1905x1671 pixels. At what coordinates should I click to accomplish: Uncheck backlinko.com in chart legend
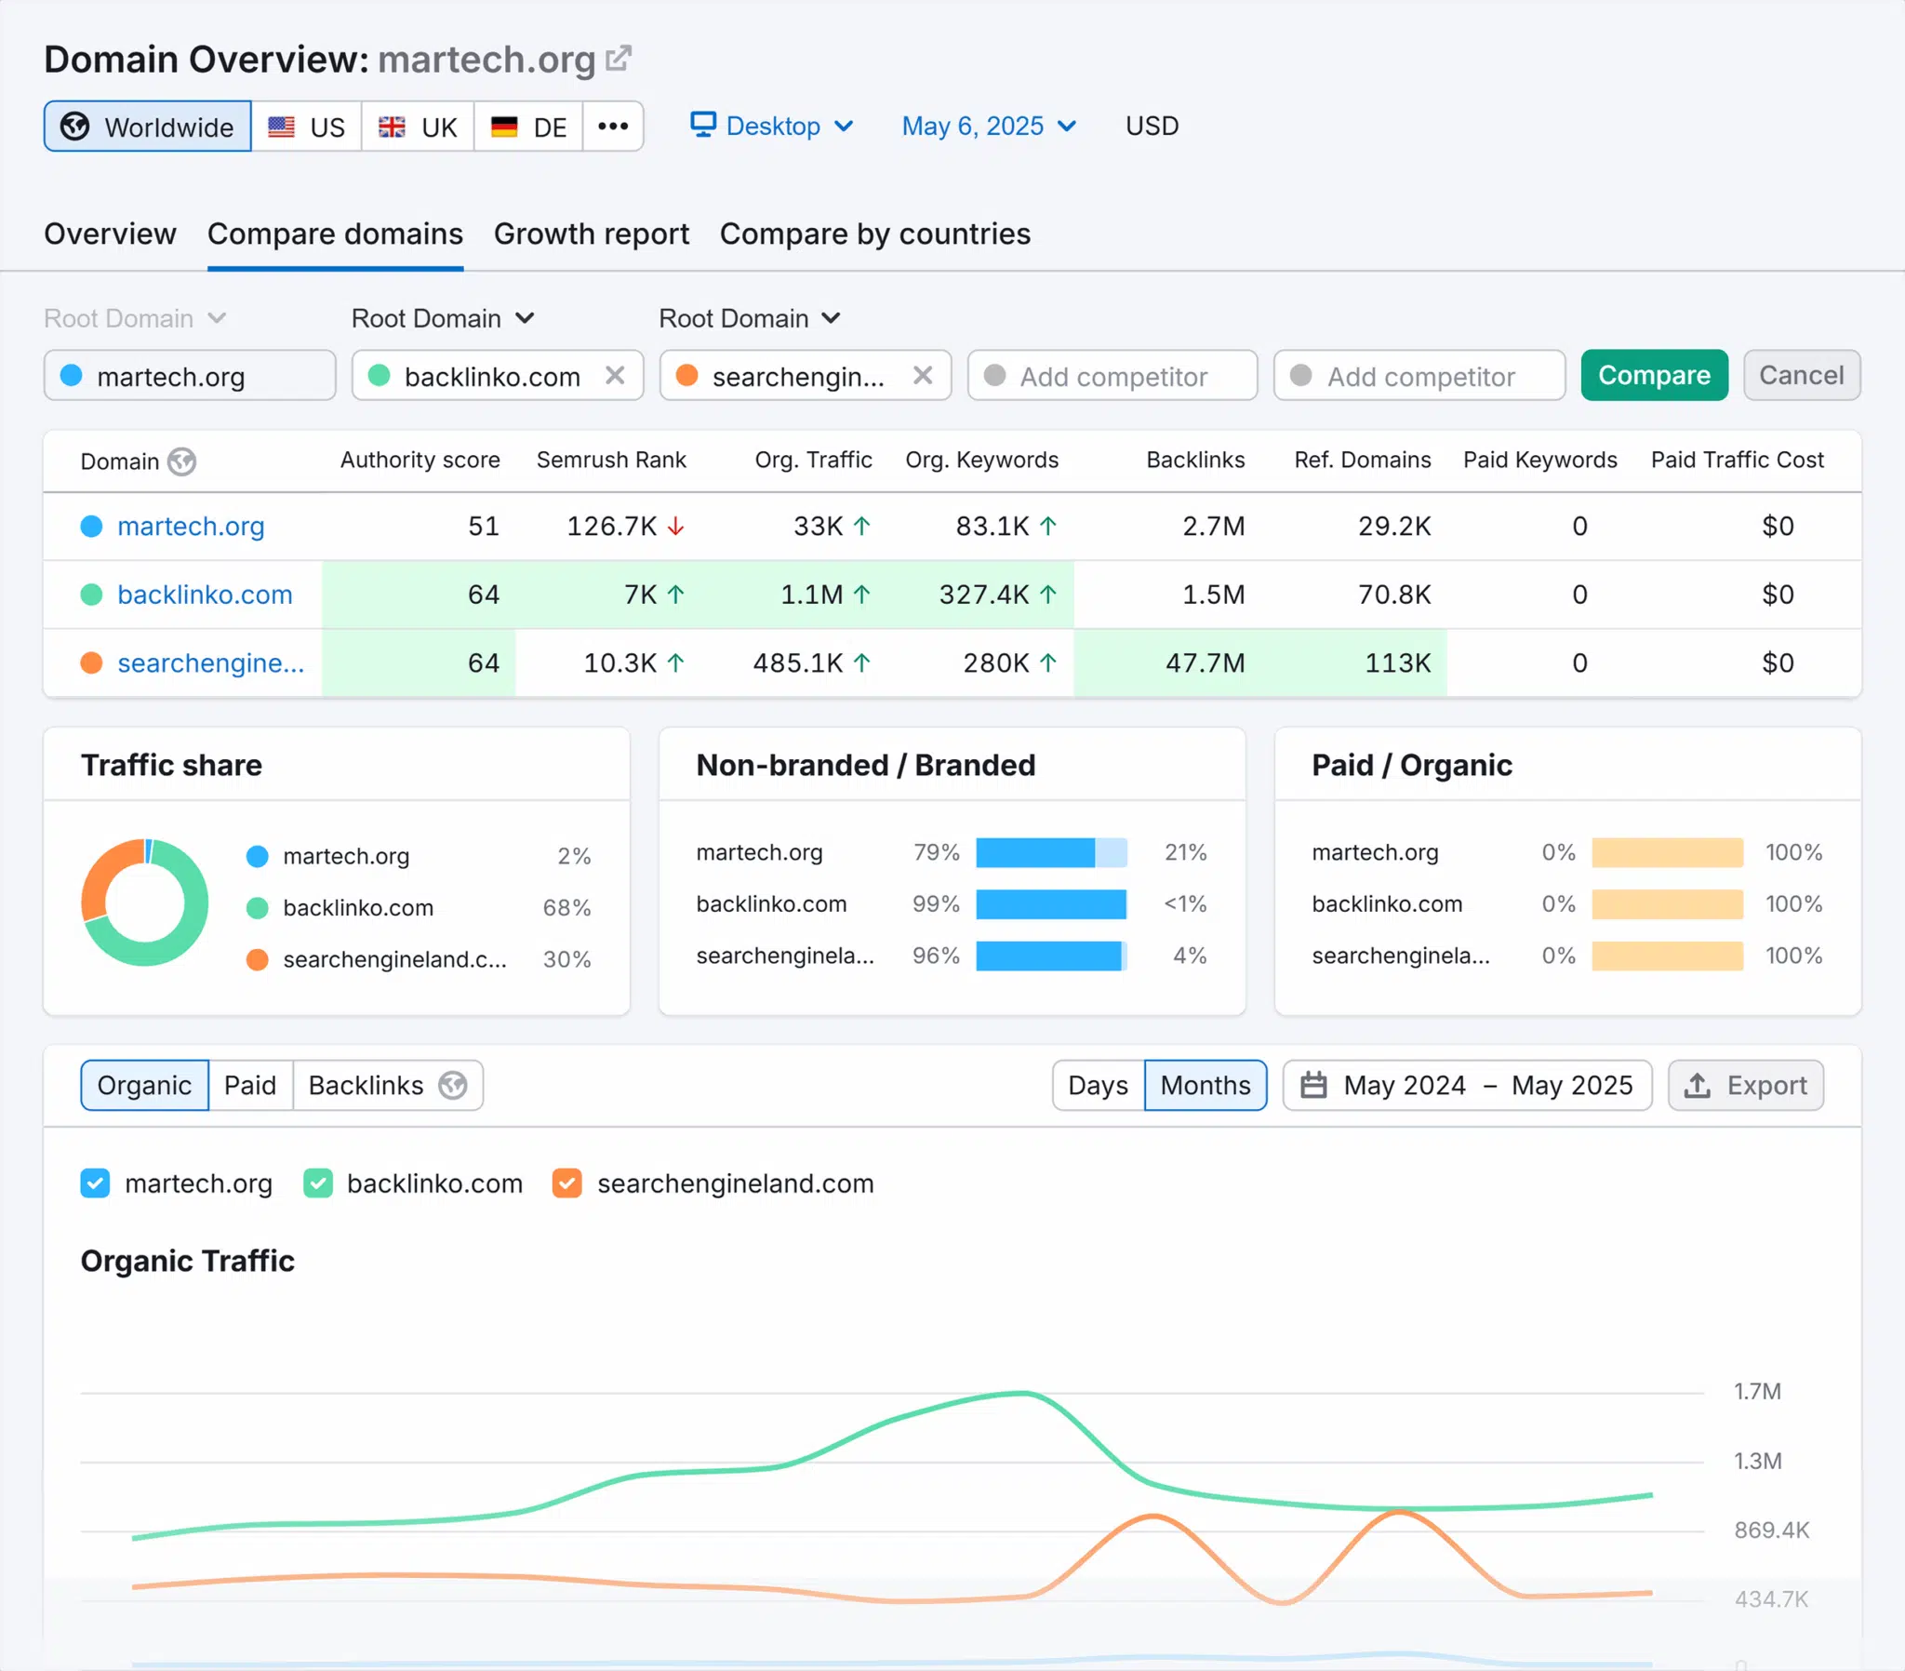[x=318, y=1183]
